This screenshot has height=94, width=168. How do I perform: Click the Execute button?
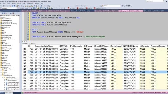(x=21, y=8)
